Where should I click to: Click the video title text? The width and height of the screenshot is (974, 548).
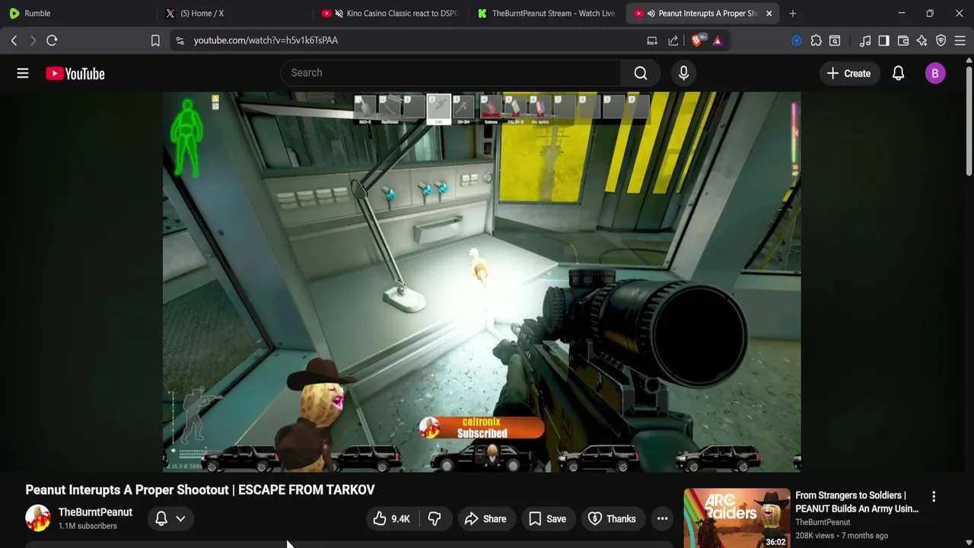[x=200, y=489]
